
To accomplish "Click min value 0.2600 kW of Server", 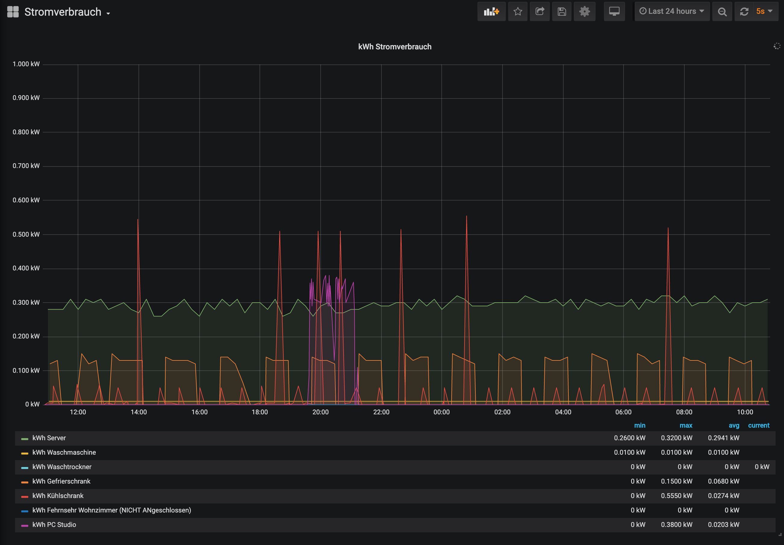I will tap(629, 438).
